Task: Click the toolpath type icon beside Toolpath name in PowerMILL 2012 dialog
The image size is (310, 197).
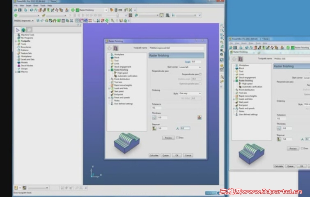Action: pyautogui.click(x=116, y=48)
